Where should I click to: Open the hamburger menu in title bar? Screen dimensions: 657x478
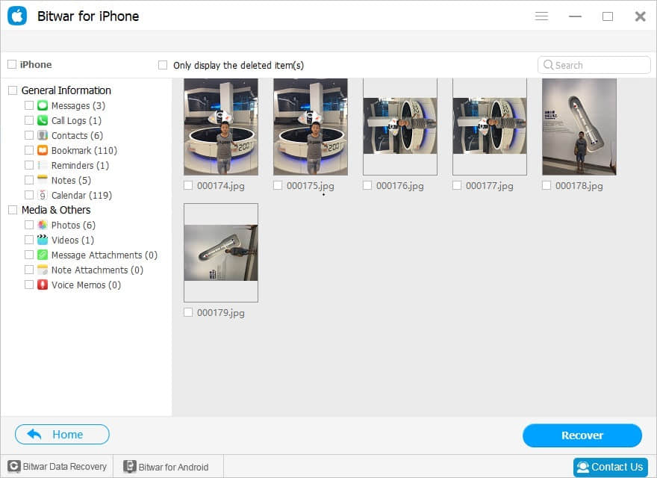coord(542,16)
